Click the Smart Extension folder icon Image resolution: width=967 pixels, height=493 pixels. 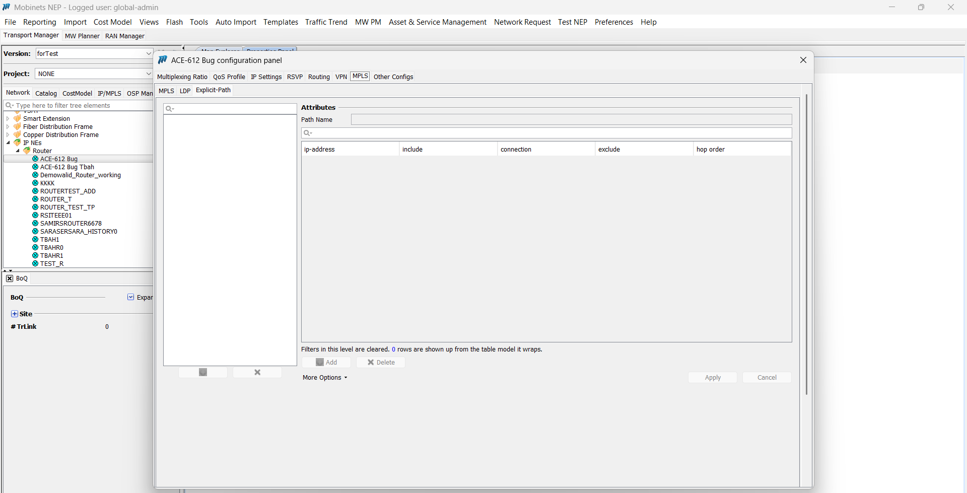point(18,119)
